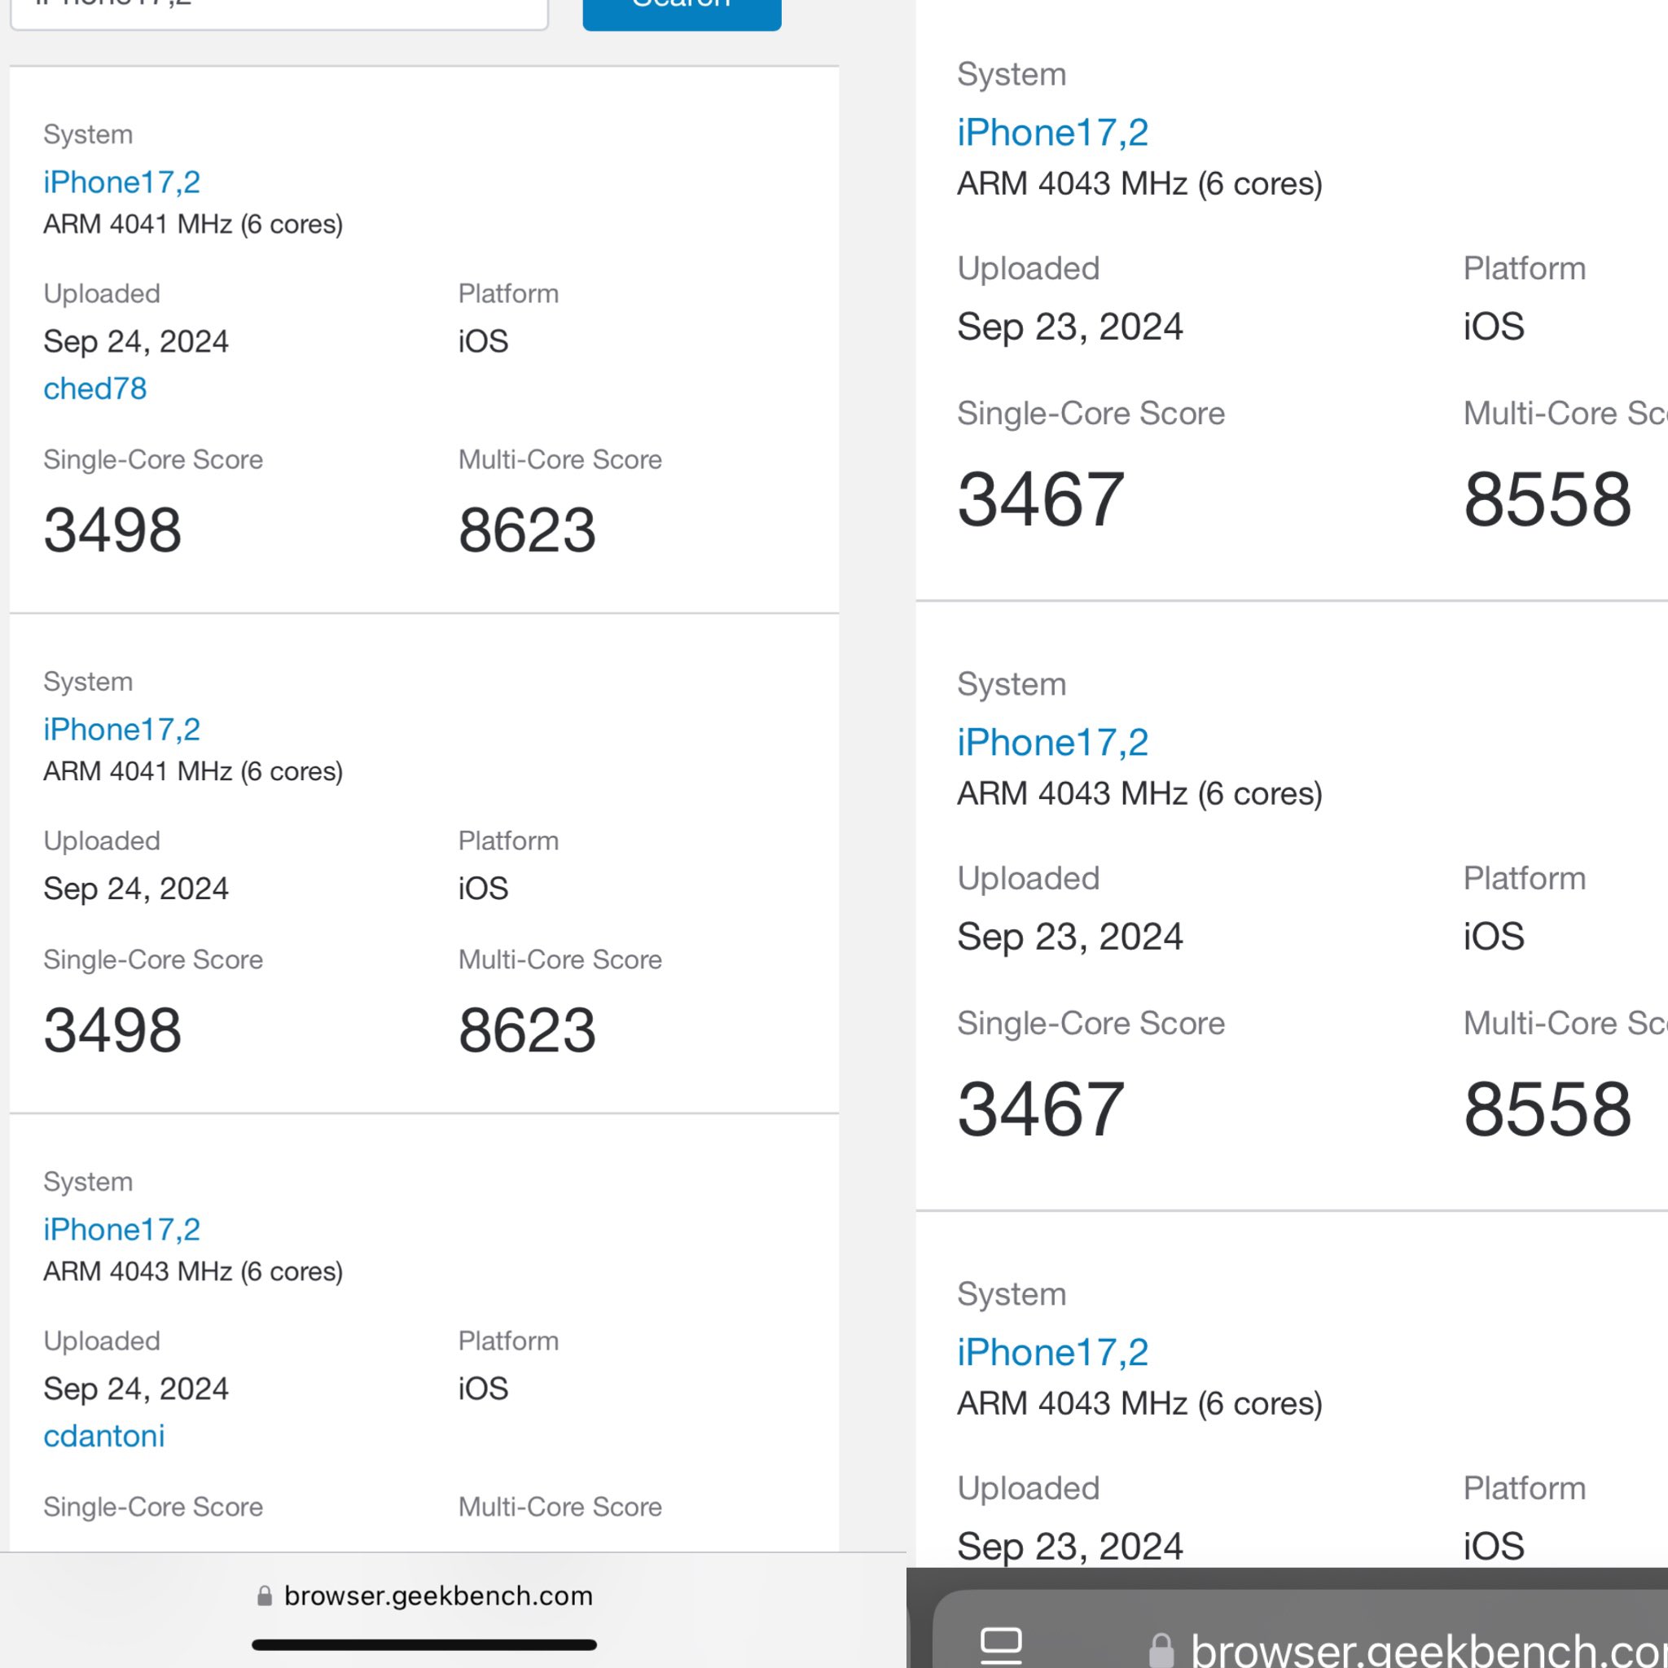This screenshot has height=1668, width=1668.
Task: Focus the search text field
Action: [x=279, y=11]
